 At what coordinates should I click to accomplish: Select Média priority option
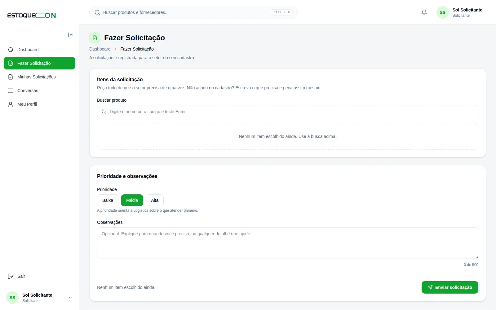point(132,200)
